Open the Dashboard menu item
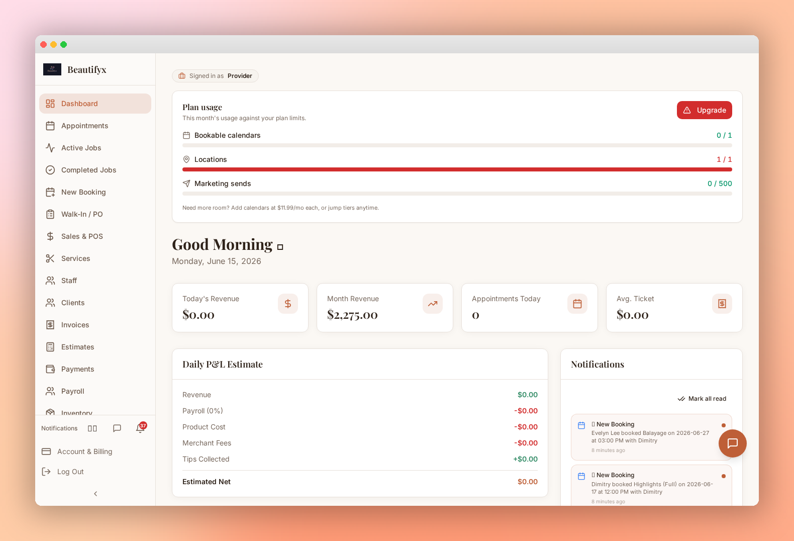Screen dimensions: 794x541 95,104
